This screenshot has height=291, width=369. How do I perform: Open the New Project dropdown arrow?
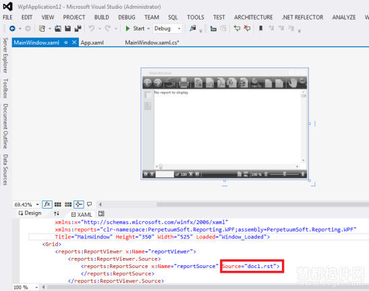(x=50, y=29)
